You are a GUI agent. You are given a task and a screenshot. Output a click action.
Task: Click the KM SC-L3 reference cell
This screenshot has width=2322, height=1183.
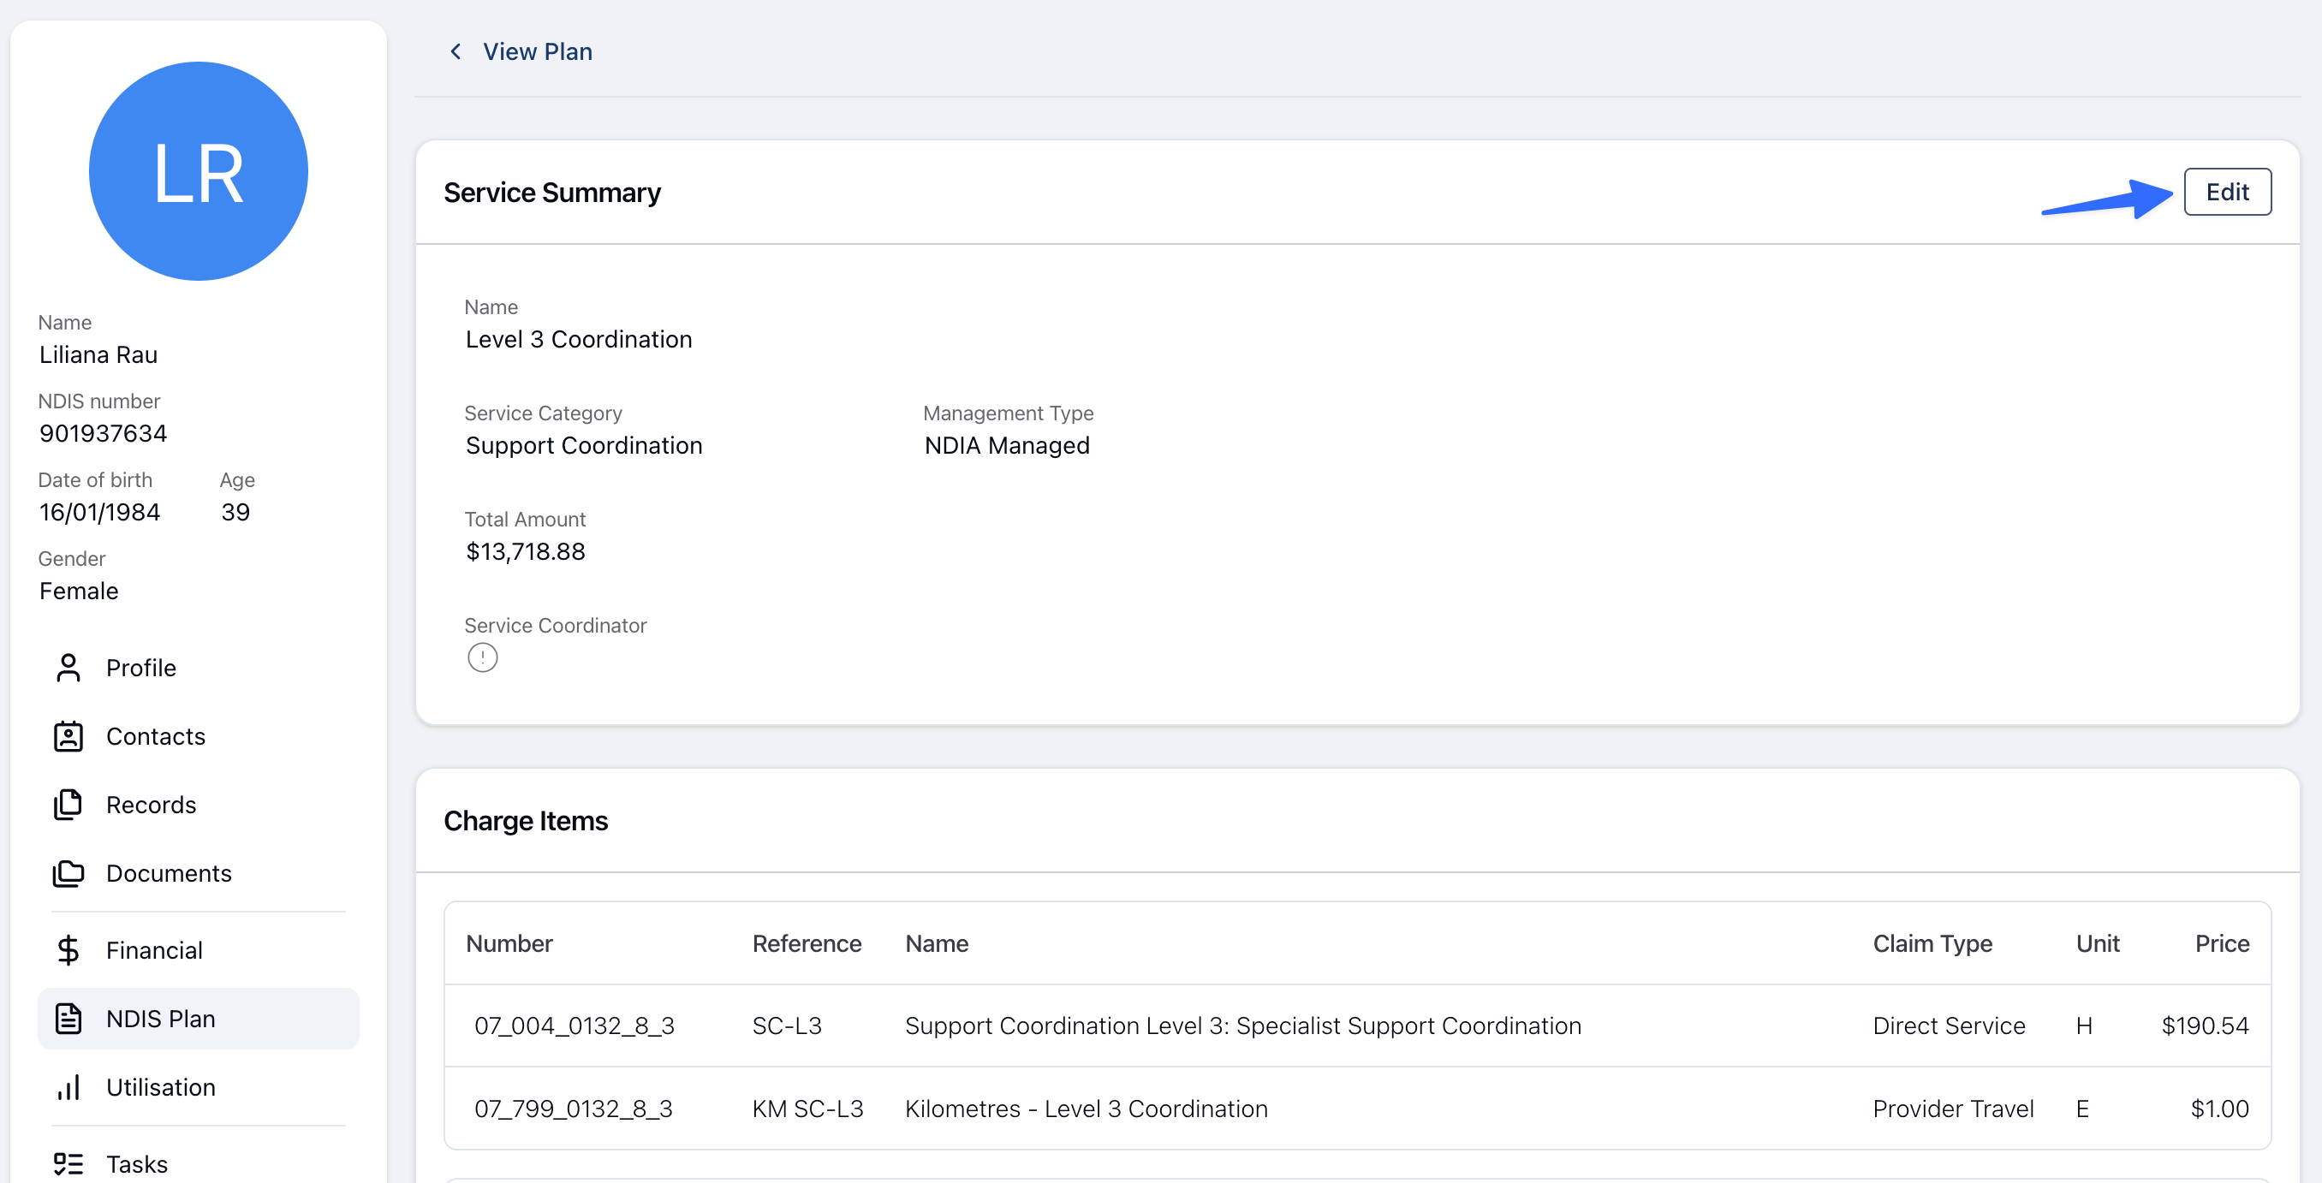807,1109
